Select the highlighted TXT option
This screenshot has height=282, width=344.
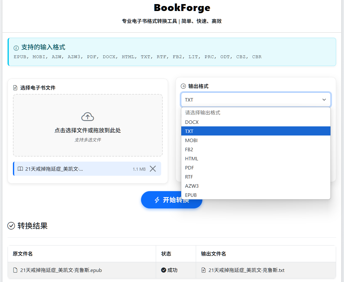click(x=189, y=131)
